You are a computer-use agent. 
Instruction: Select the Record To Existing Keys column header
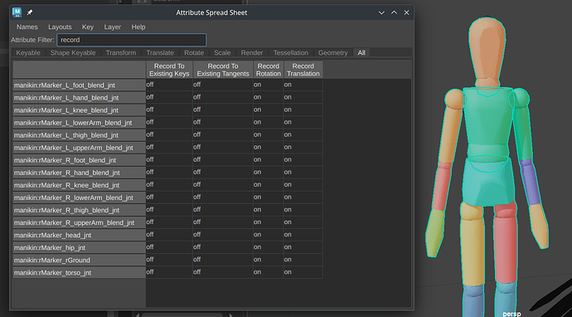coord(169,70)
